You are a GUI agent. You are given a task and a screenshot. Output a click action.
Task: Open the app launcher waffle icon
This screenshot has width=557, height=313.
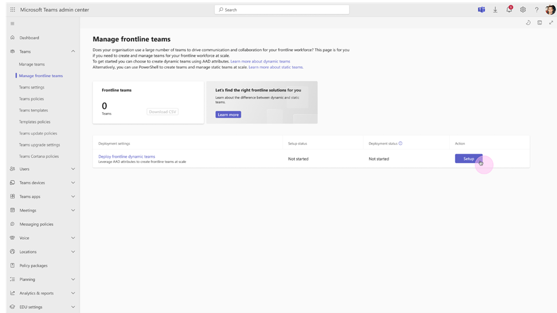(x=13, y=10)
